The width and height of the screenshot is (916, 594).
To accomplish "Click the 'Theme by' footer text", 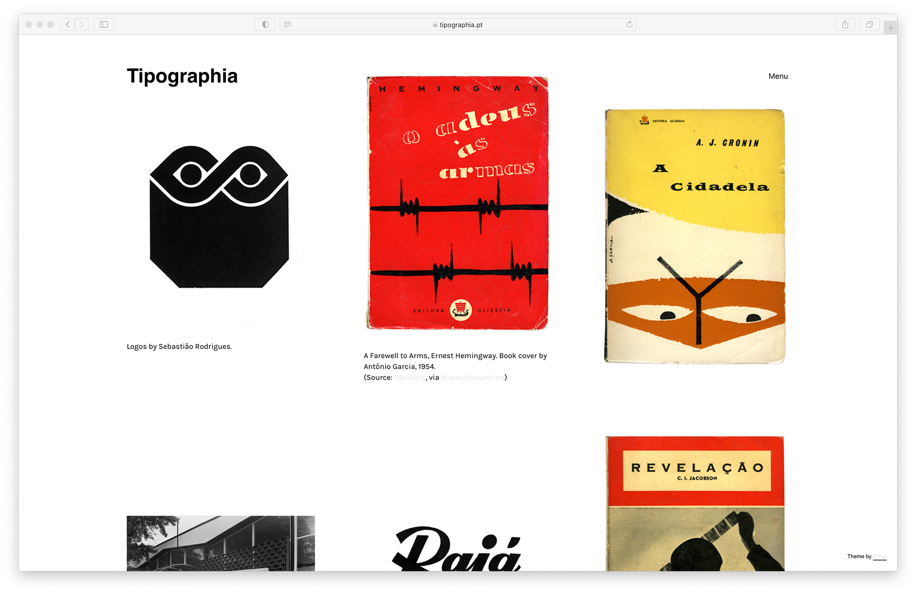I will pos(859,556).
